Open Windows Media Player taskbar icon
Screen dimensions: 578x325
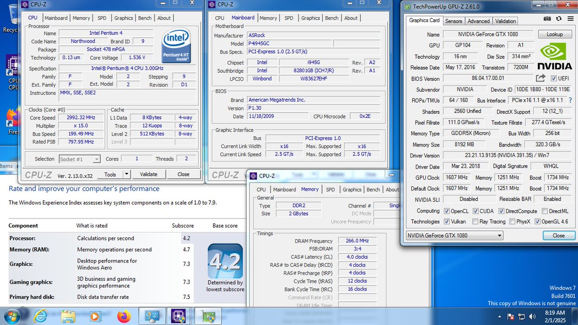tap(95, 317)
